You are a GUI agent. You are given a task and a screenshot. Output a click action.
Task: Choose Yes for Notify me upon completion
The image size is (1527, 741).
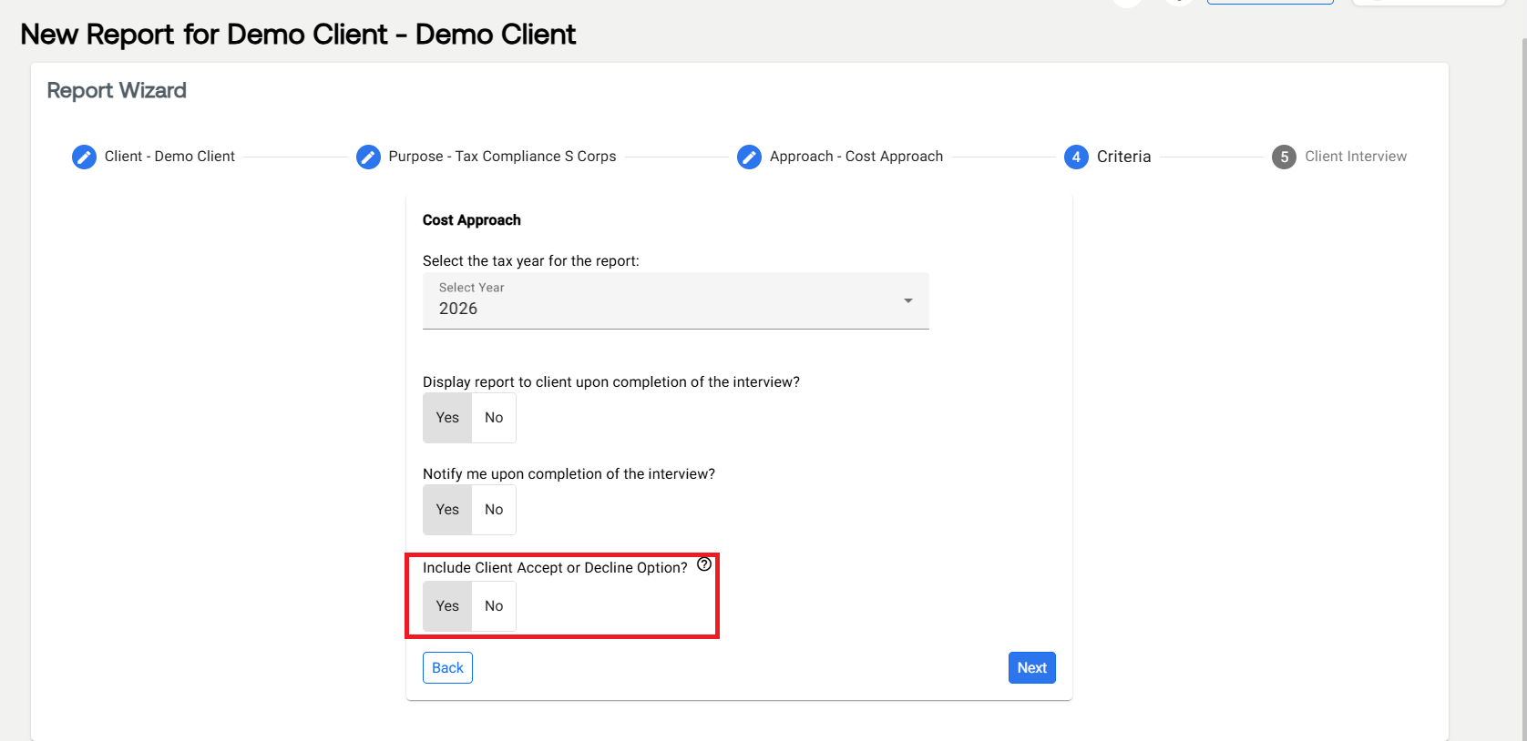[447, 510]
